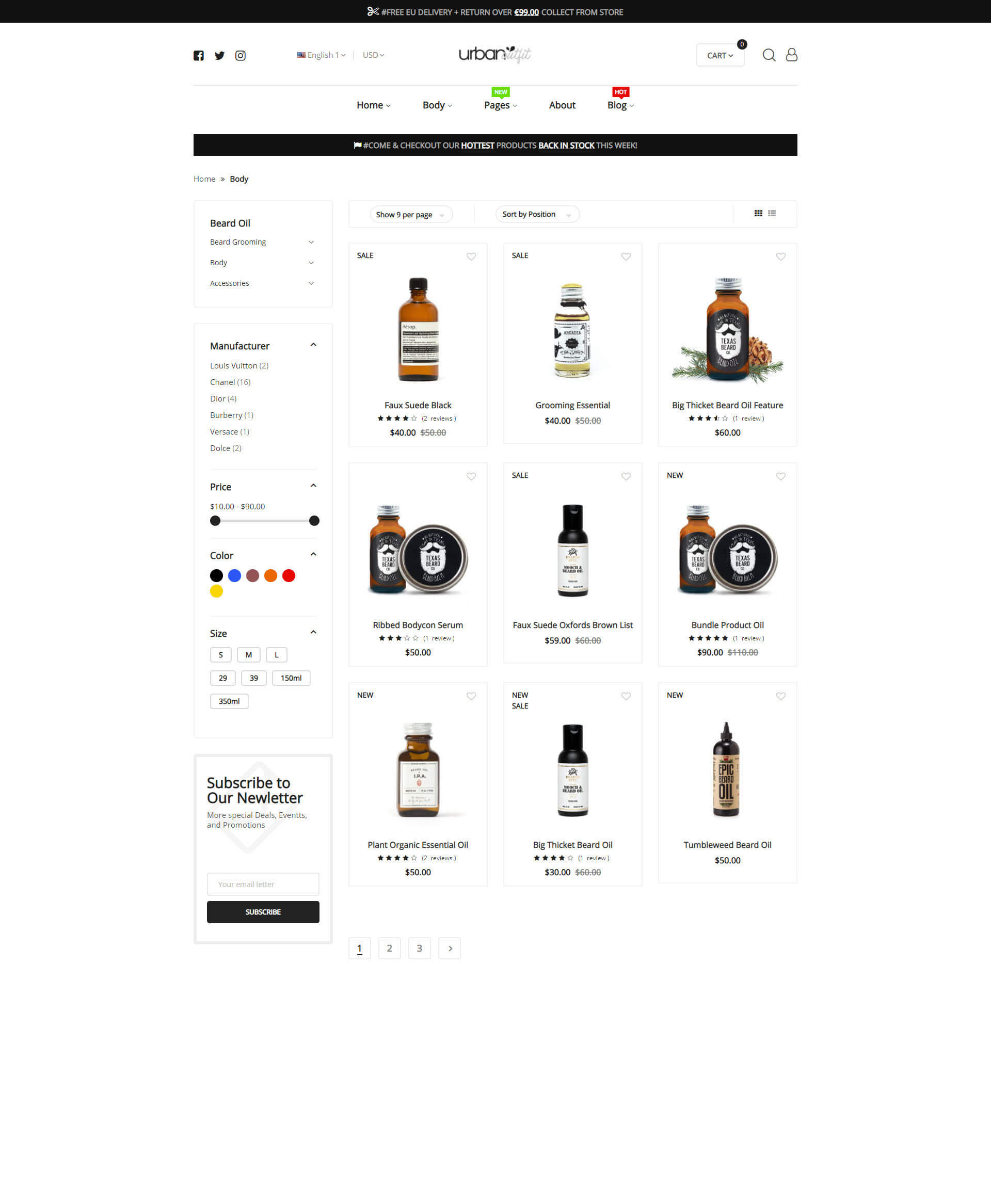The image size is (991, 1191).
Task: Click the search magnifier icon
Action: coord(769,55)
